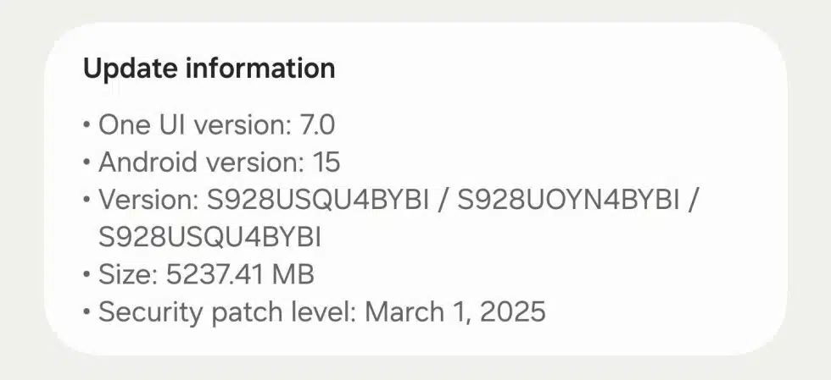This screenshot has height=380, width=831.
Task: Click the wrapped second-line S928USQU4BYBI code
Action: (x=210, y=238)
